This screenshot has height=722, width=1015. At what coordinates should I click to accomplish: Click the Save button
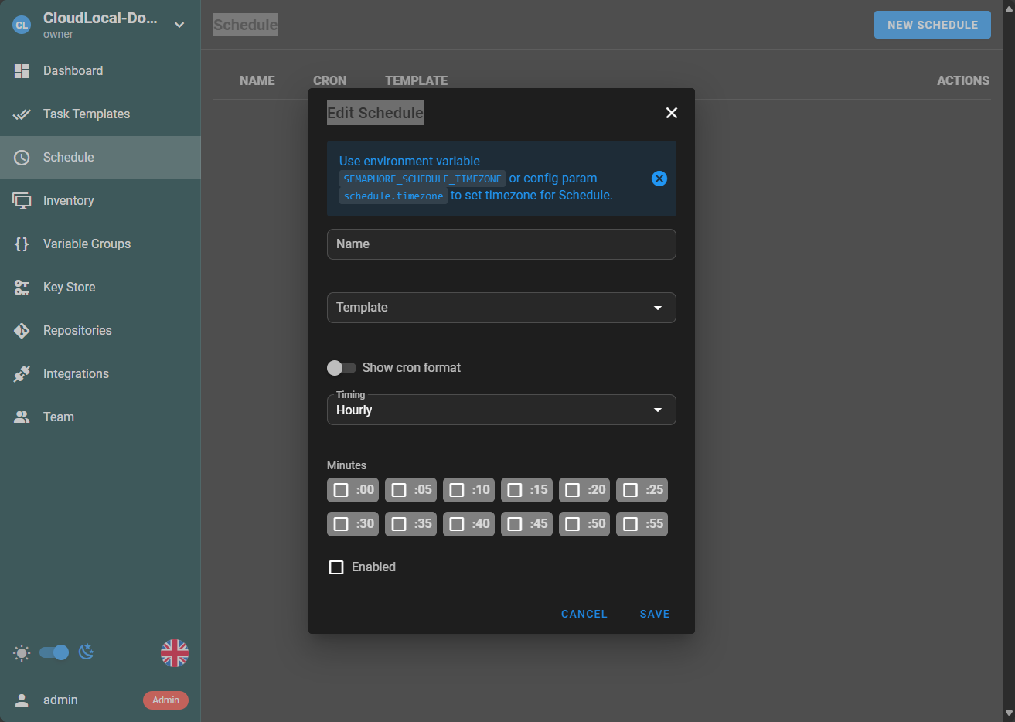click(655, 614)
